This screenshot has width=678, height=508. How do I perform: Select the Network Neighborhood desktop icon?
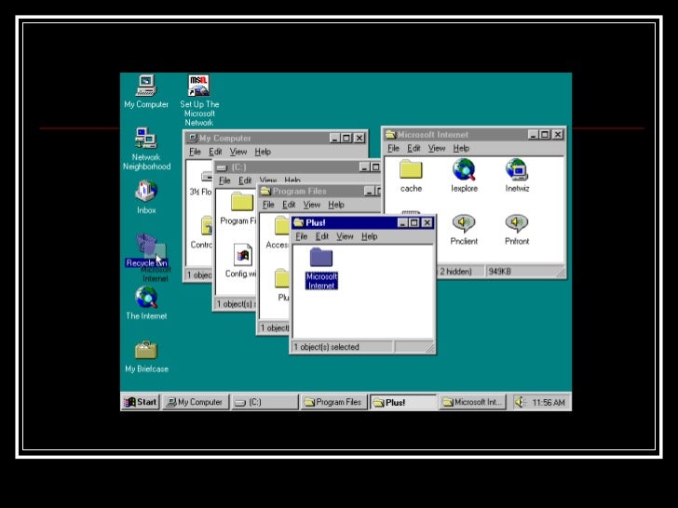[x=146, y=149]
